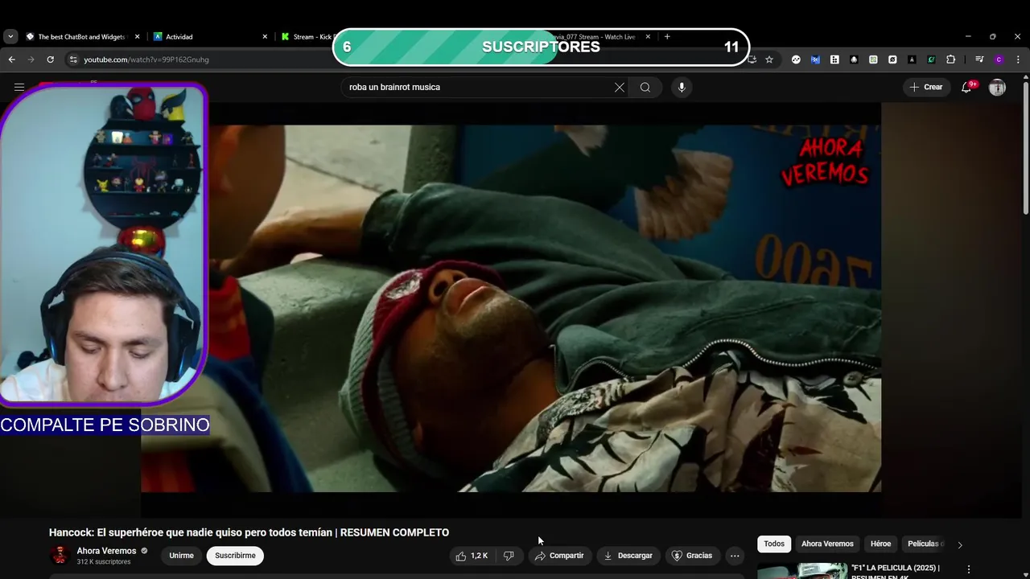Image resolution: width=1030 pixels, height=579 pixels.
Task: Open the F1 La Pelicula suggested thumbnail
Action: [802, 571]
